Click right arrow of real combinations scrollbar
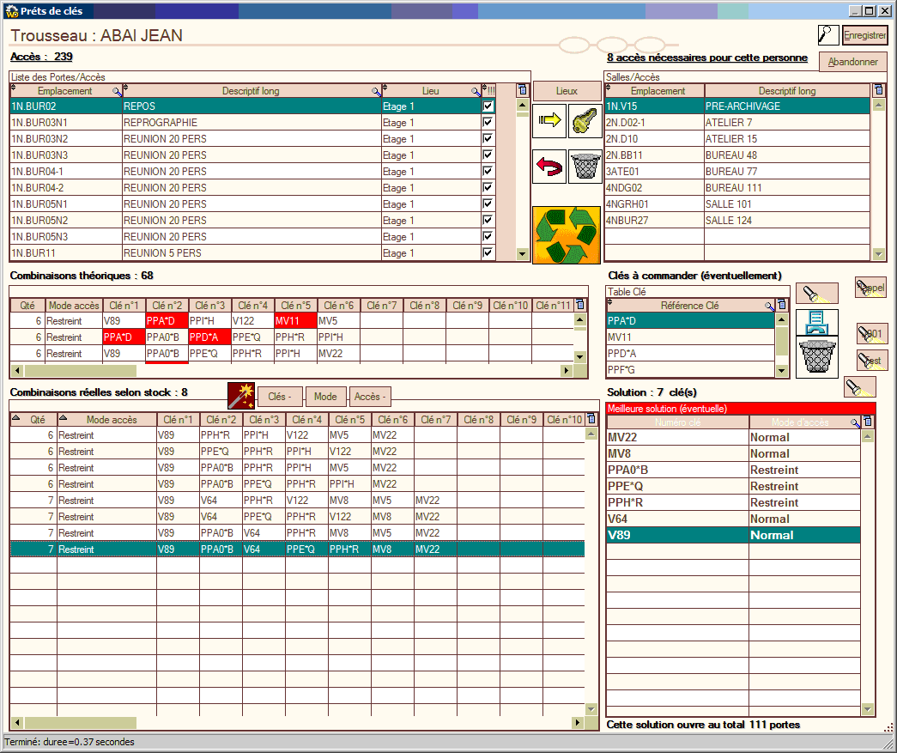Viewport: 897px width, 753px height. tap(578, 723)
